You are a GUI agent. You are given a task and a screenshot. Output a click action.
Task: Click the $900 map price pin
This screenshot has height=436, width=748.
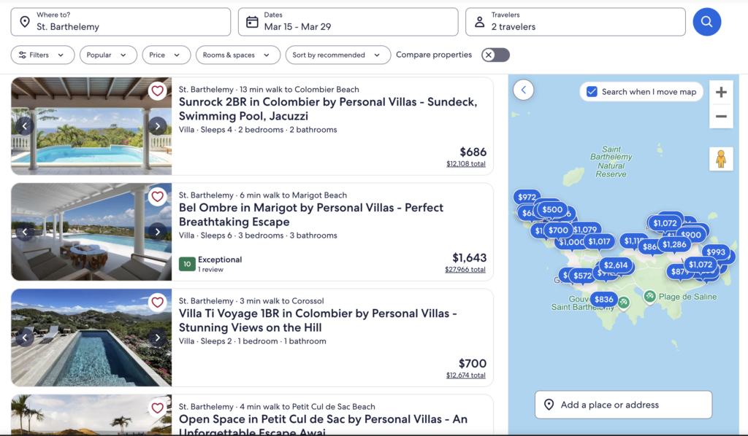click(691, 235)
